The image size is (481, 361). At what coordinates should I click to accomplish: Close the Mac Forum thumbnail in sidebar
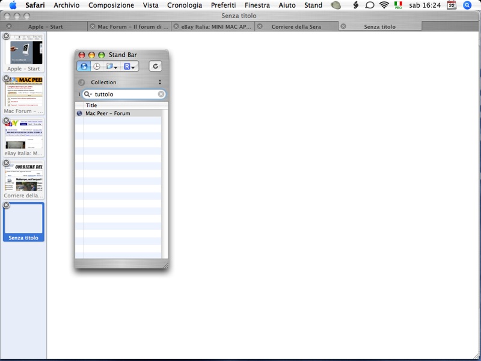point(6,78)
